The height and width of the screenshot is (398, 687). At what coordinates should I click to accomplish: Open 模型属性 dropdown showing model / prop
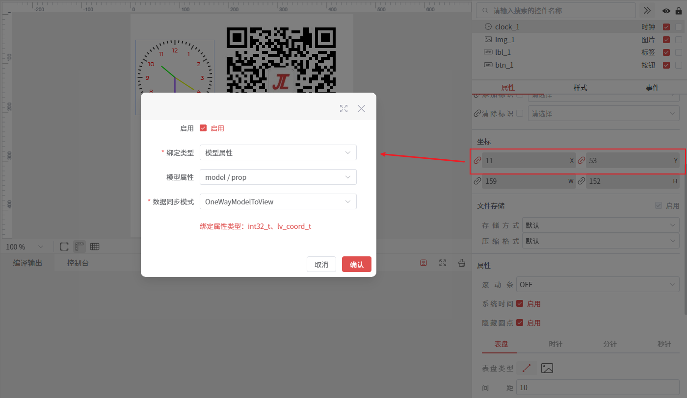[278, 177]
